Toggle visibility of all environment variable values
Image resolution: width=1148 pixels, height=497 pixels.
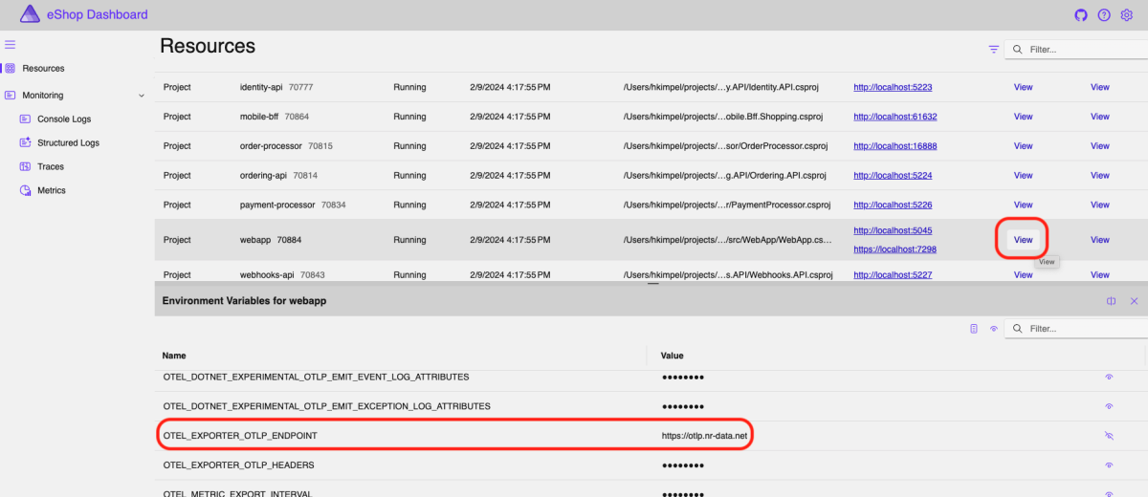click(x=994, y=329)
